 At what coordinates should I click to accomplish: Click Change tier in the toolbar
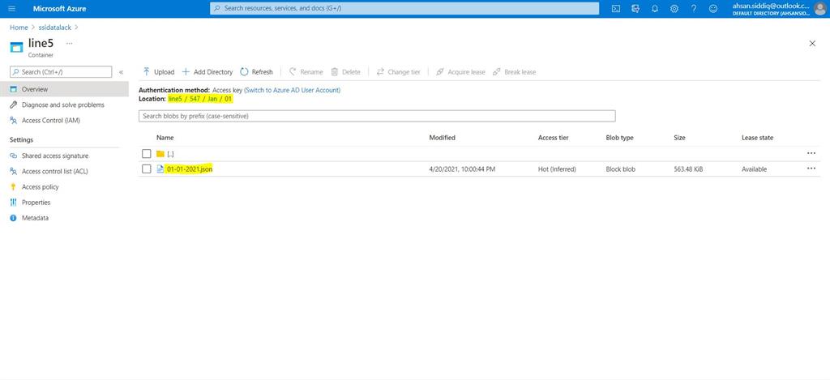(398, 72)
